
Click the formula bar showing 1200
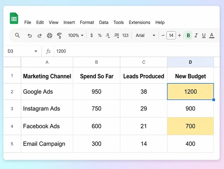(x=137, y=51)
